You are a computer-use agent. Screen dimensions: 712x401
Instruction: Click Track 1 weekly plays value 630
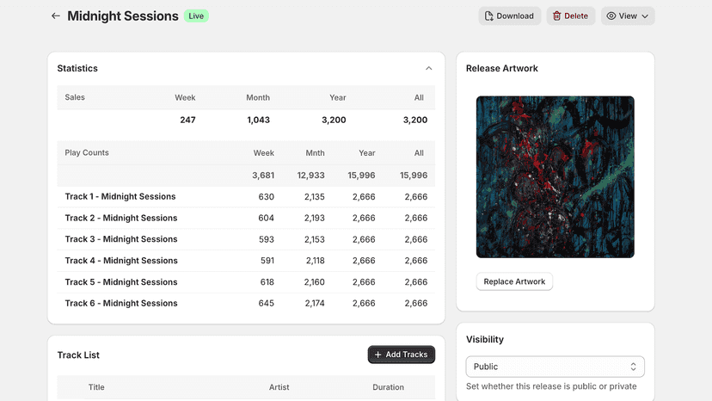pyautogui.click(x=266, y=197)
